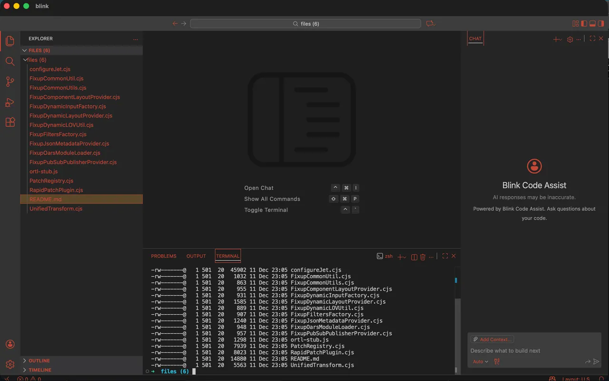
Task: Open the Auto mode dropdown in chat
Action: point(481,361)
